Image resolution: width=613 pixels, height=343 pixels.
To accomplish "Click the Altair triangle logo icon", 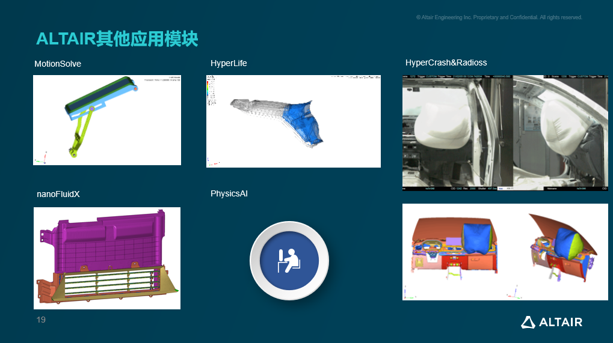I will click(528, 322).
